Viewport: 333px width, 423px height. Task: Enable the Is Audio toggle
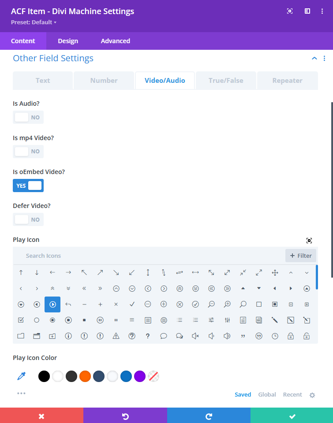click(28, 118)
